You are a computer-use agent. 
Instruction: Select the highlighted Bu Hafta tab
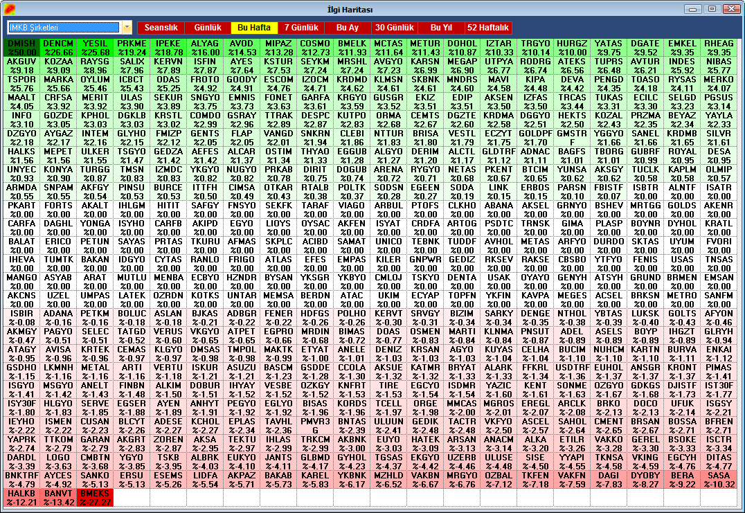254,28
